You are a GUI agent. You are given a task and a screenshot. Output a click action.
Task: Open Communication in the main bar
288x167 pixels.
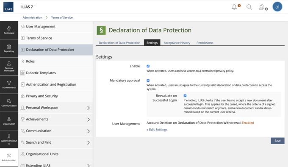(9, 103)
